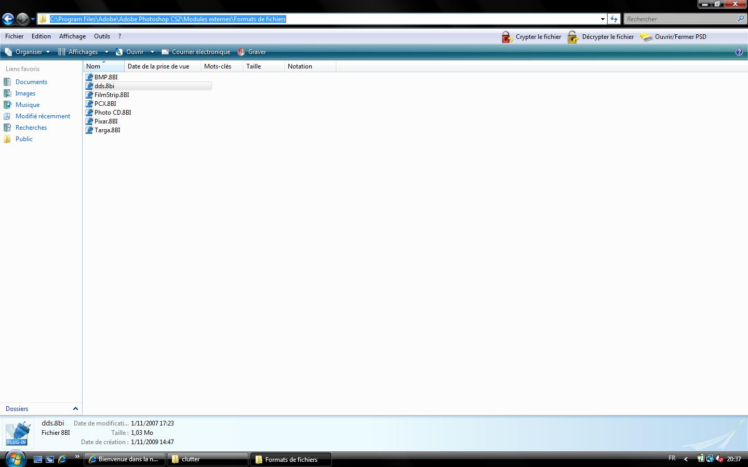748x467 pixels.
Task: Sort by the Notation column header
Action: 310,66
